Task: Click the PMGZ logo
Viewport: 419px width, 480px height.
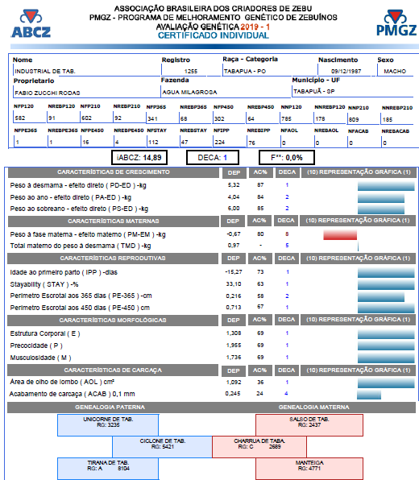Action: (x=396, y=23)
